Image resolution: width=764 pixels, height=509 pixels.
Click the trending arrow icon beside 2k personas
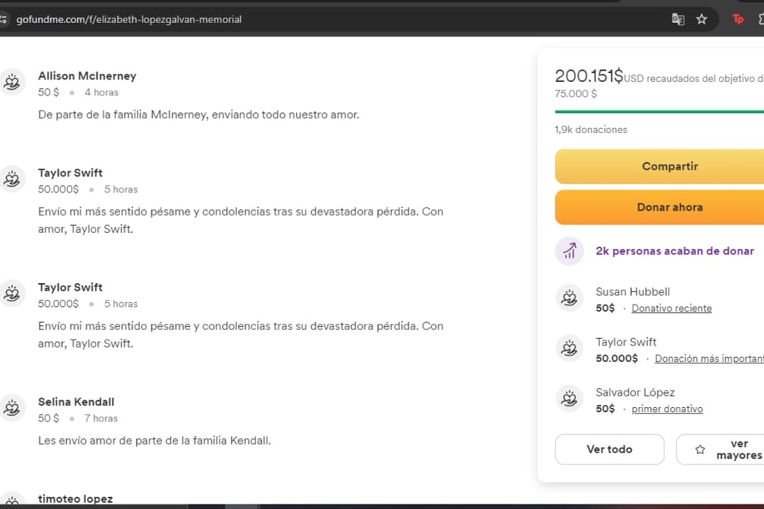569,251
